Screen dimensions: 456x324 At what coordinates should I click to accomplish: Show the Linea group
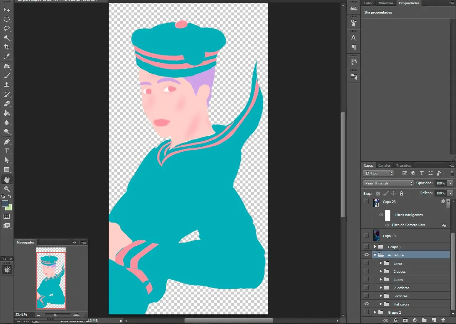click(367, 263)
